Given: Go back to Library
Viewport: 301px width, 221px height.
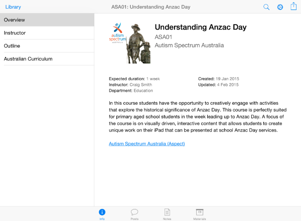Looking at the screenshot, I should (13, 7).
